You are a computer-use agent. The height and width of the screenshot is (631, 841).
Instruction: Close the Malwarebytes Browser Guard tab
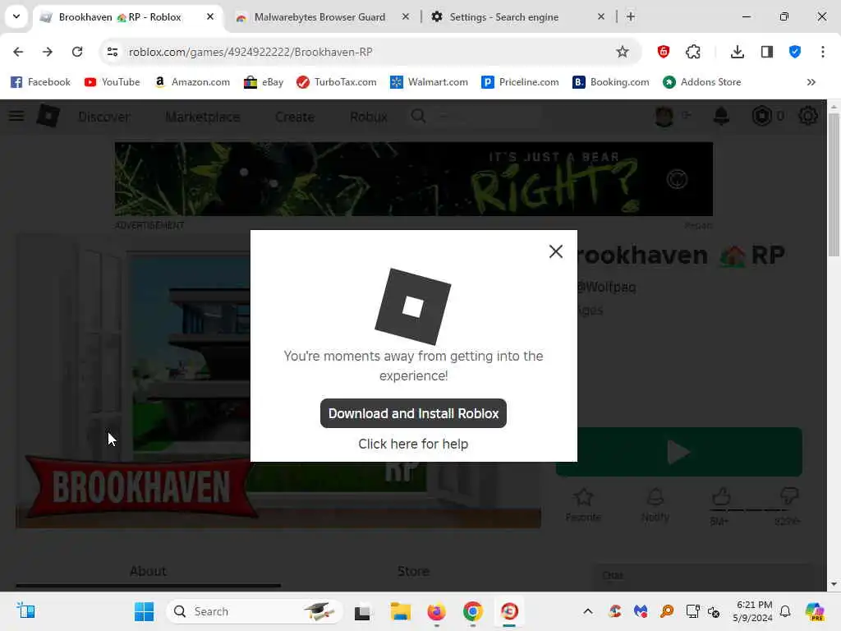click(x=406, y=16)
